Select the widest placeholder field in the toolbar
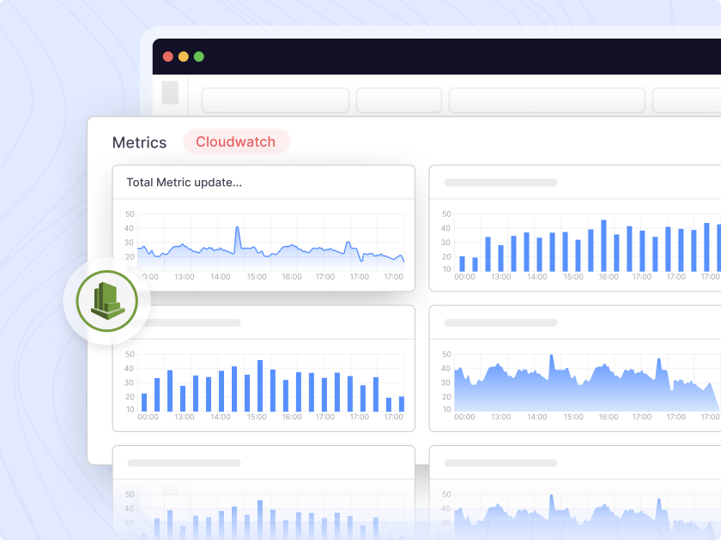The width and height of the screenshot is (721, 541). tap(546, 100)
